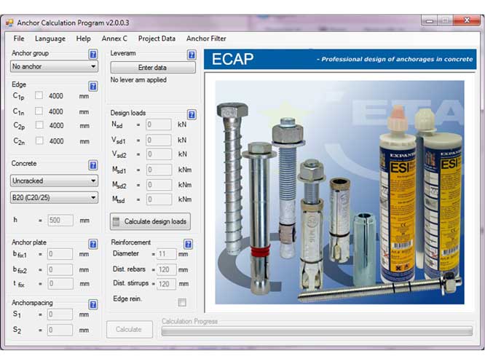The width and height of the screenshot is (485, 364).
Task: Click the Calculate design loads button
Action: pos(150,221)
